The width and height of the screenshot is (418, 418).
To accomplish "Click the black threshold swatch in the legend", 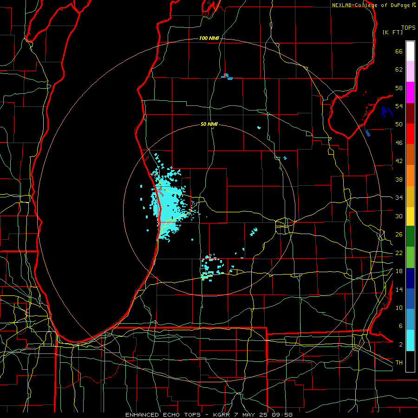I will pyautogui.click(x=410, y=361).
